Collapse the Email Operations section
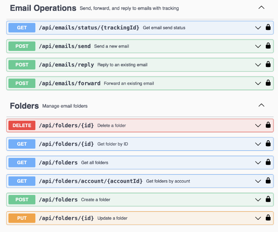The height and width of the screenshot is (232, 278). (x=261, y=8)
